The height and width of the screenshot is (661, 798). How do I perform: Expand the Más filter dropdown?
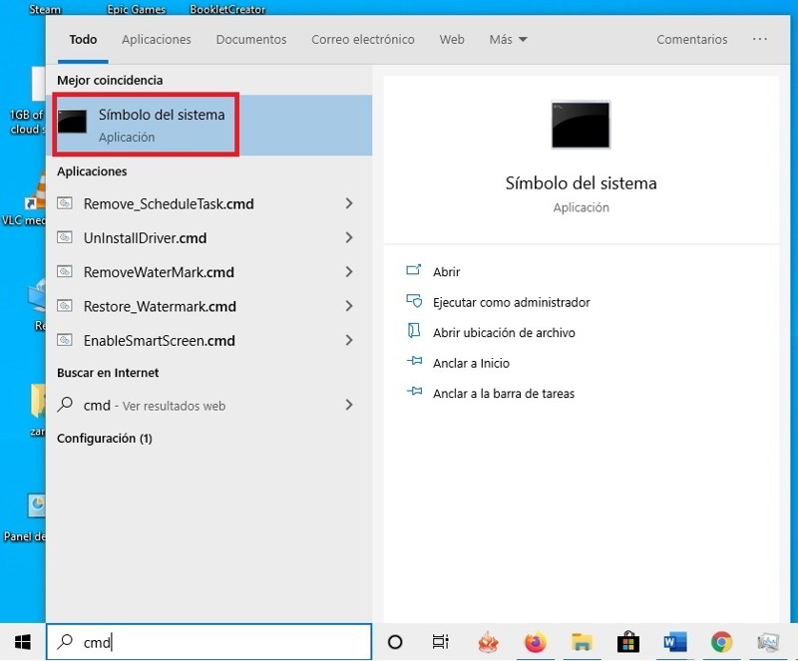click(x=508, y=40)
